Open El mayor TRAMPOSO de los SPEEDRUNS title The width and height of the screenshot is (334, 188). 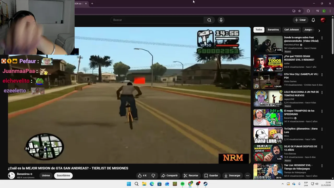pos(299,113)
